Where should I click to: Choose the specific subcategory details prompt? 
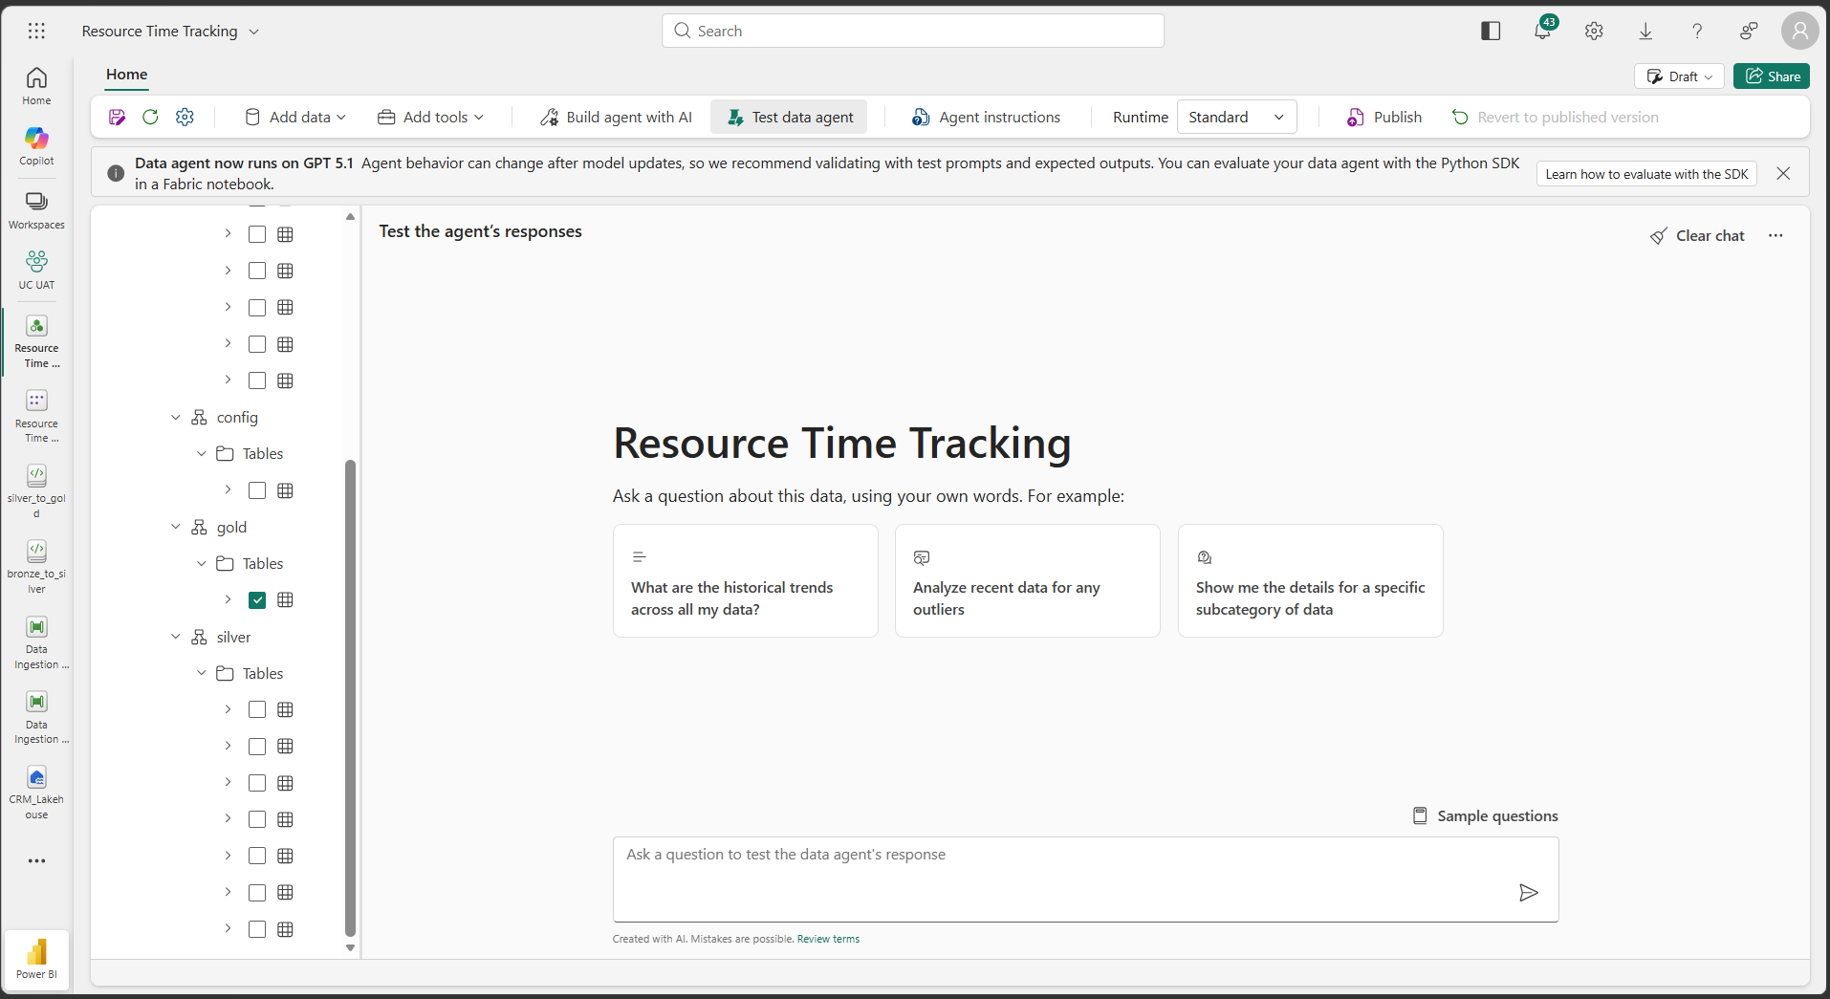(x=1310, y=580)
